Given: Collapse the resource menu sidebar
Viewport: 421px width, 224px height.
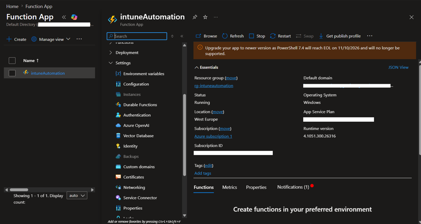Looking at the screenshot, I should [182, 36].
